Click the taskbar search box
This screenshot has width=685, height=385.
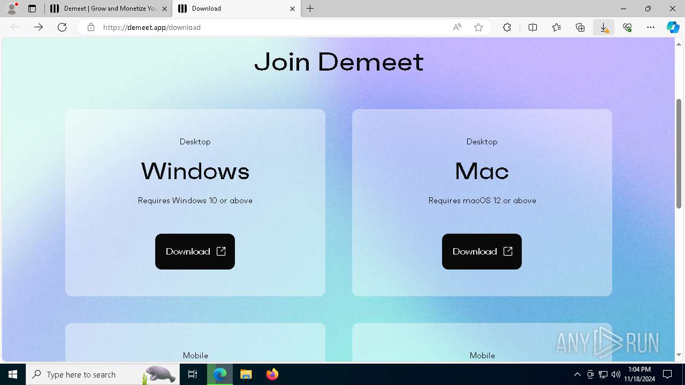[102, 374]
